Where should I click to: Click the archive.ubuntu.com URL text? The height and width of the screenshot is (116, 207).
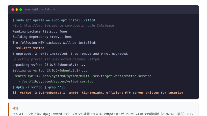tap(54, 26)
